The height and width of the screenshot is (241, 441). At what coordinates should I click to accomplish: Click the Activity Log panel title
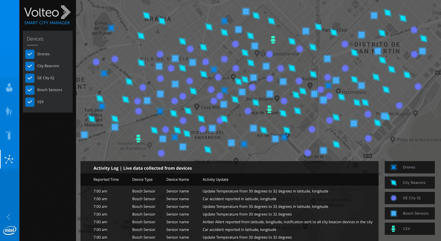(x=143, y=168)
